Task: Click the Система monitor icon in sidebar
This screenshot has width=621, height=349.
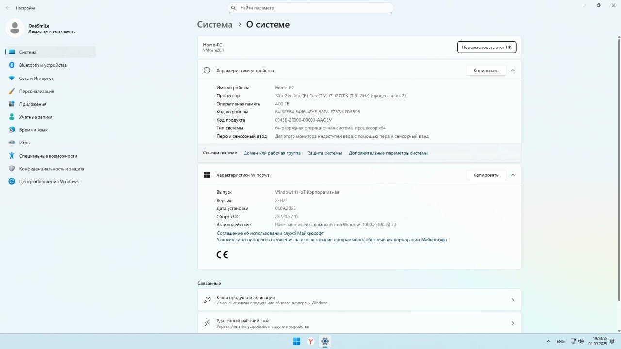Action: [x=12, y=52]
